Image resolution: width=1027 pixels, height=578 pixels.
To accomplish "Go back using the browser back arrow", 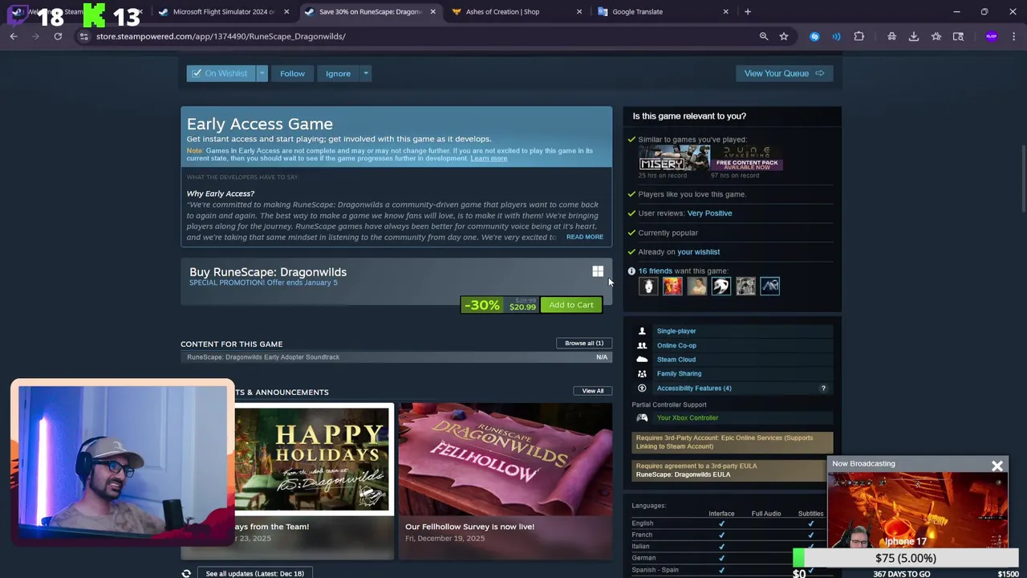I will click(x=14, y=36).
